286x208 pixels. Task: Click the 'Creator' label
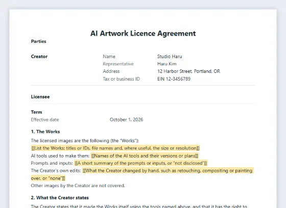[x=39, y=57]
